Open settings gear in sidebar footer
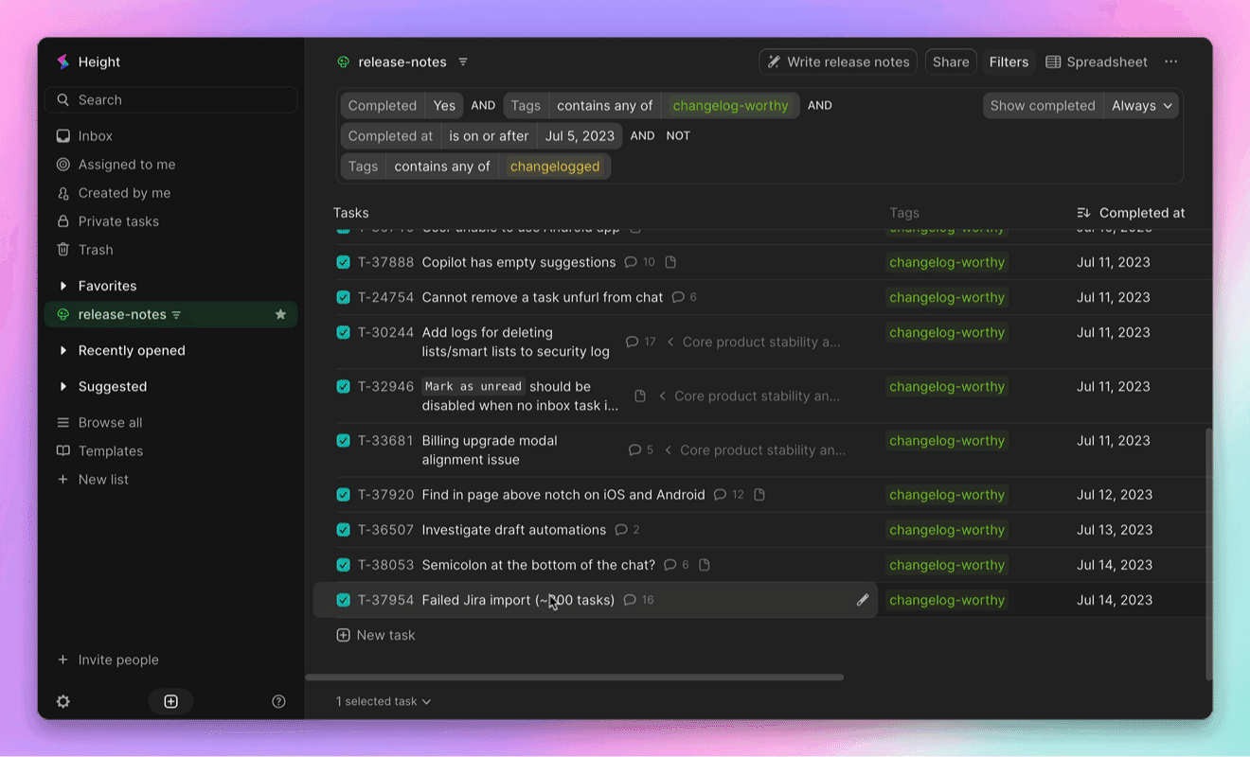Screen dimensions: 1250x757 62,701
